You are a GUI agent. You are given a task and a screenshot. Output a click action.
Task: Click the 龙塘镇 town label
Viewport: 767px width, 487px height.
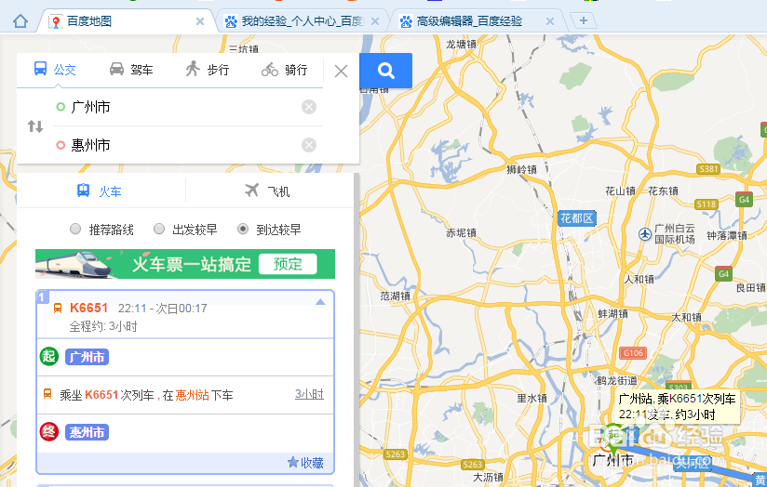(x=461, y=44)
